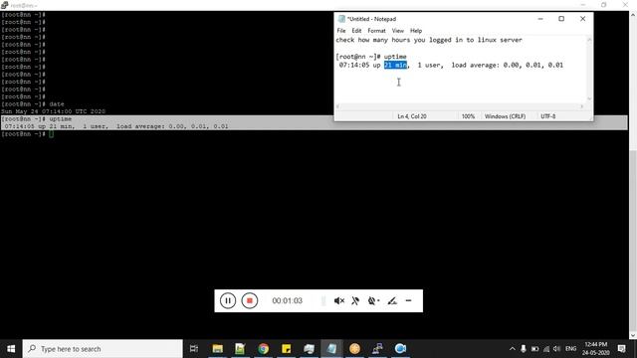Open Notepad View menu
The width and height of the screenshot is (637, 358).
(398, 31)
